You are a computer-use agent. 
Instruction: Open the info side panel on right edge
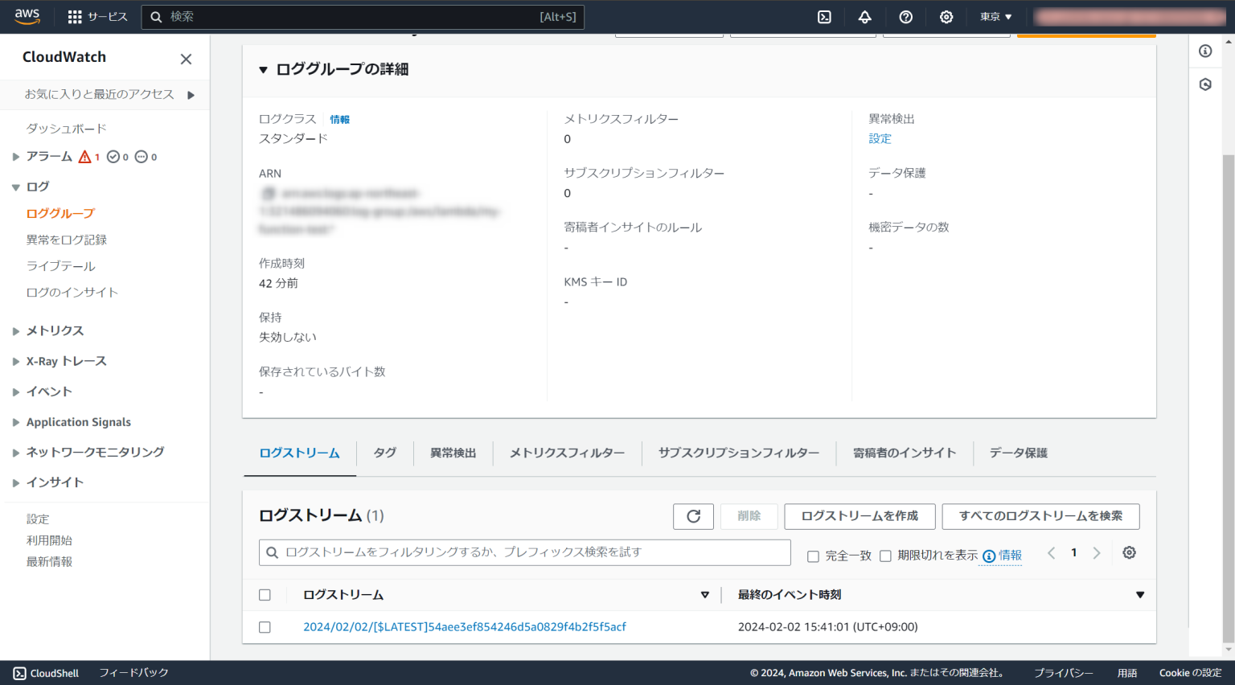(1204, 51)
